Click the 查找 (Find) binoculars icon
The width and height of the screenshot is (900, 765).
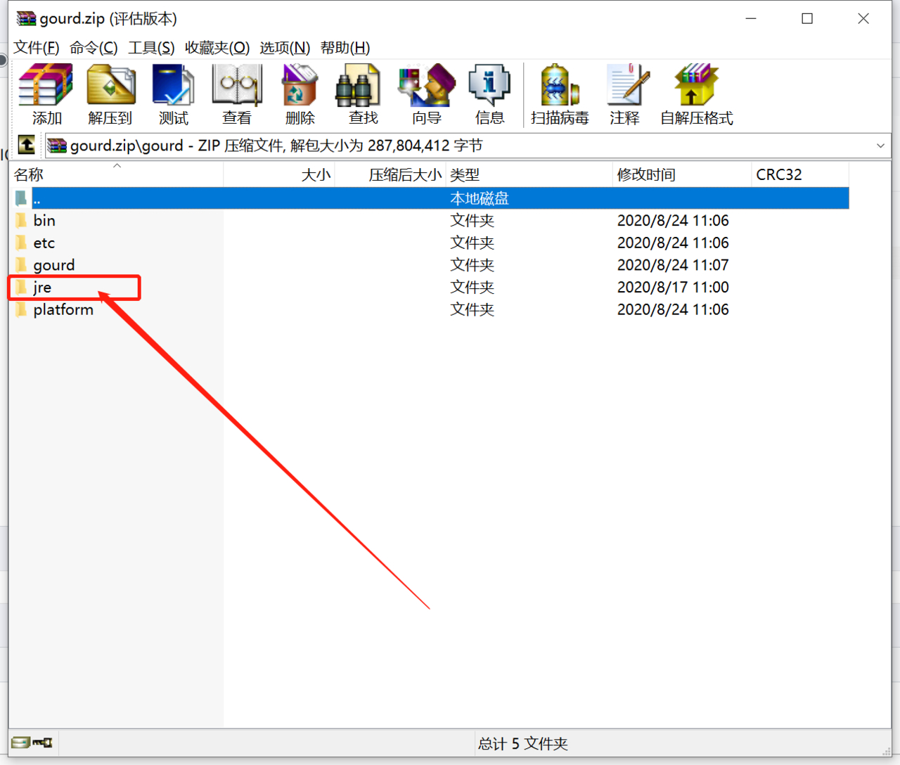tap(358, 85)
